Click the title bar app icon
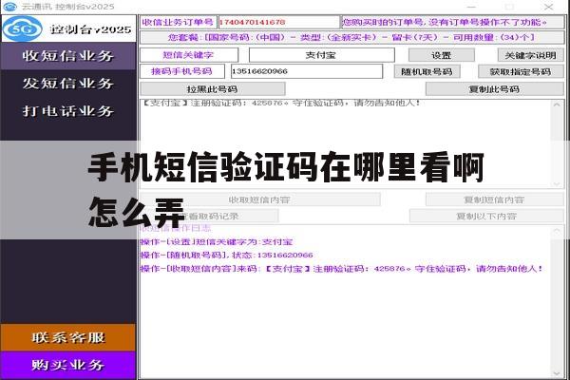Viewport: 570px width, 380px height. [x=9, y=7]
